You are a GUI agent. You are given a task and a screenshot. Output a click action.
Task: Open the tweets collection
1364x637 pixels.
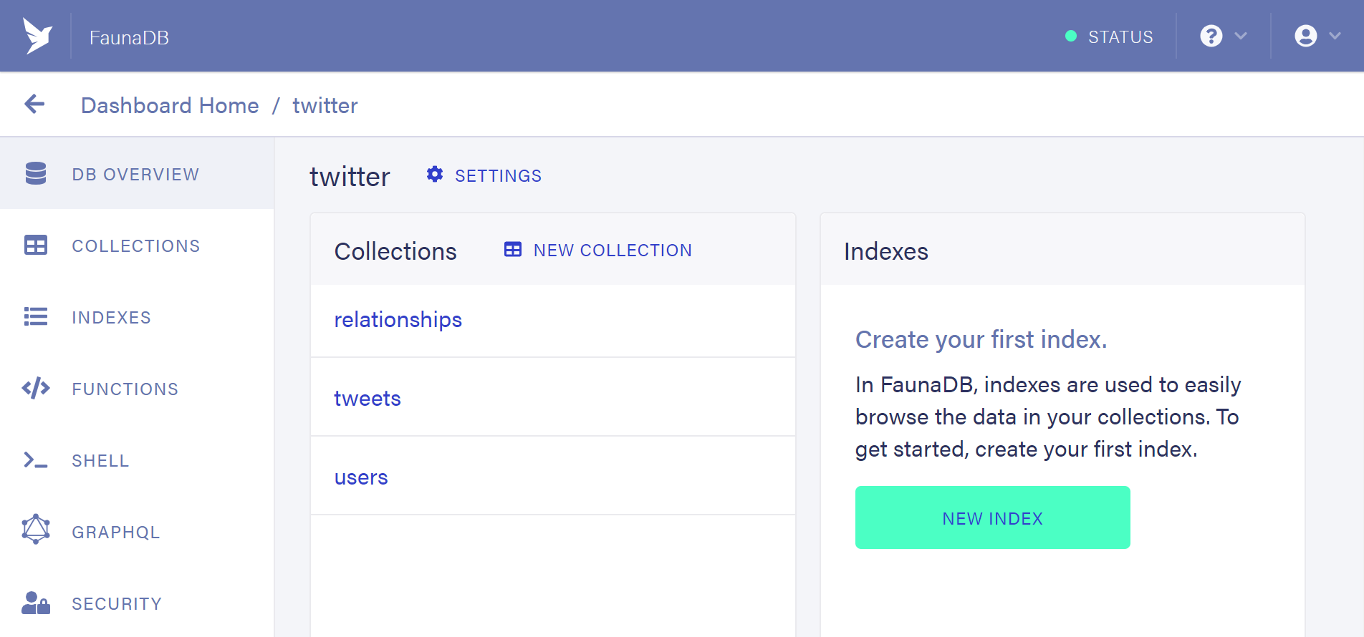pyautogui.click(x=368, y=399)
